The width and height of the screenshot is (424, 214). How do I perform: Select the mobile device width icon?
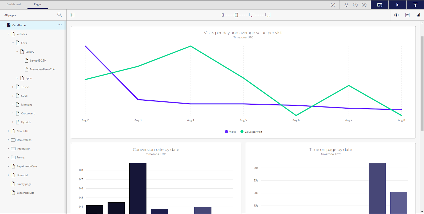pos(223,15)
